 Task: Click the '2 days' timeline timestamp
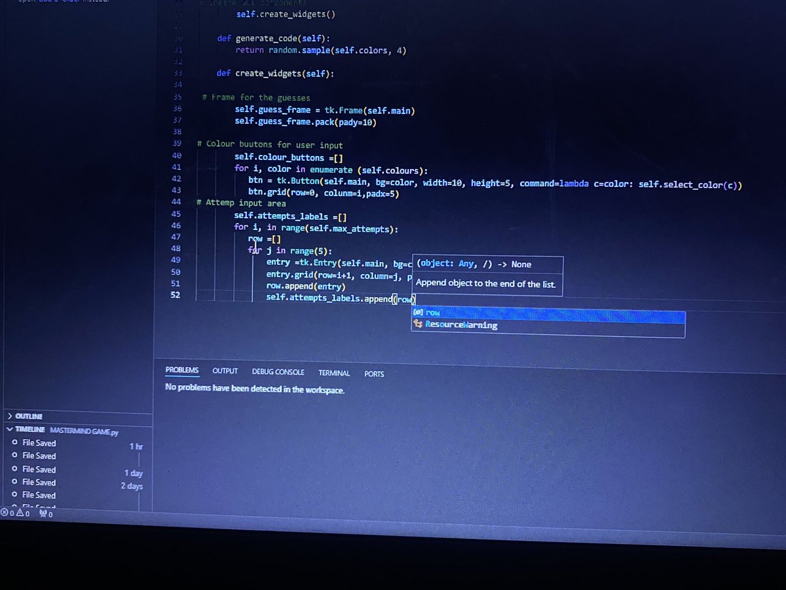[x=132, y=486]
